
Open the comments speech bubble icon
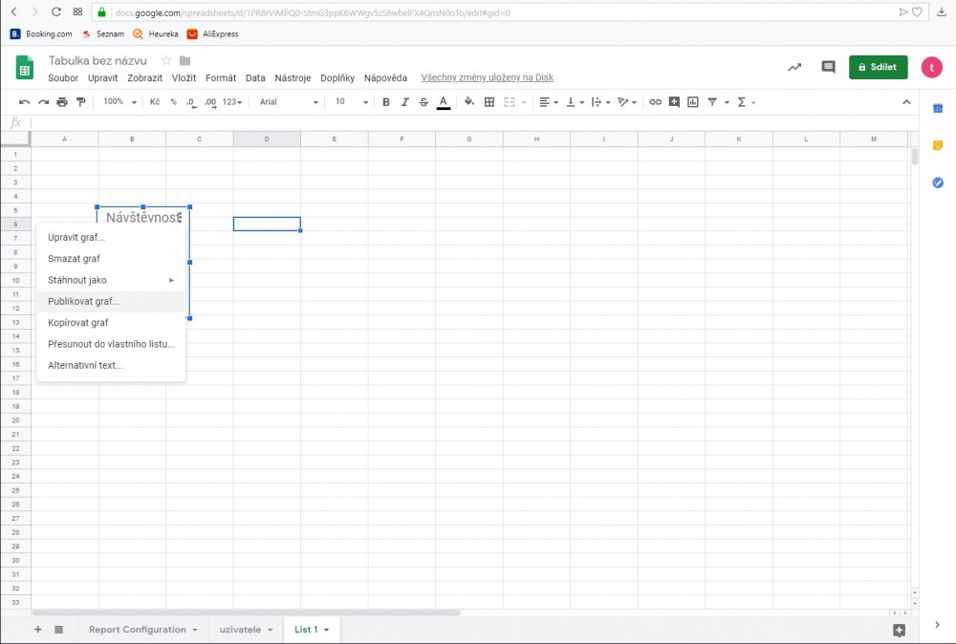tap(828, 68)
